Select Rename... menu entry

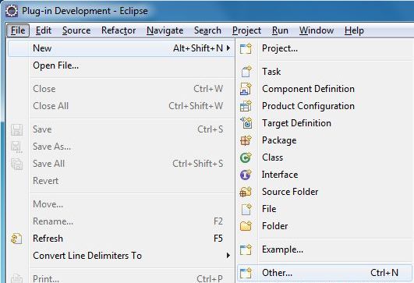pos(122,221)
